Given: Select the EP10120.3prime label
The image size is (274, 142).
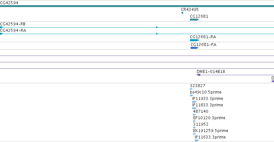Looking at the screenshot, I should point(209,118).
